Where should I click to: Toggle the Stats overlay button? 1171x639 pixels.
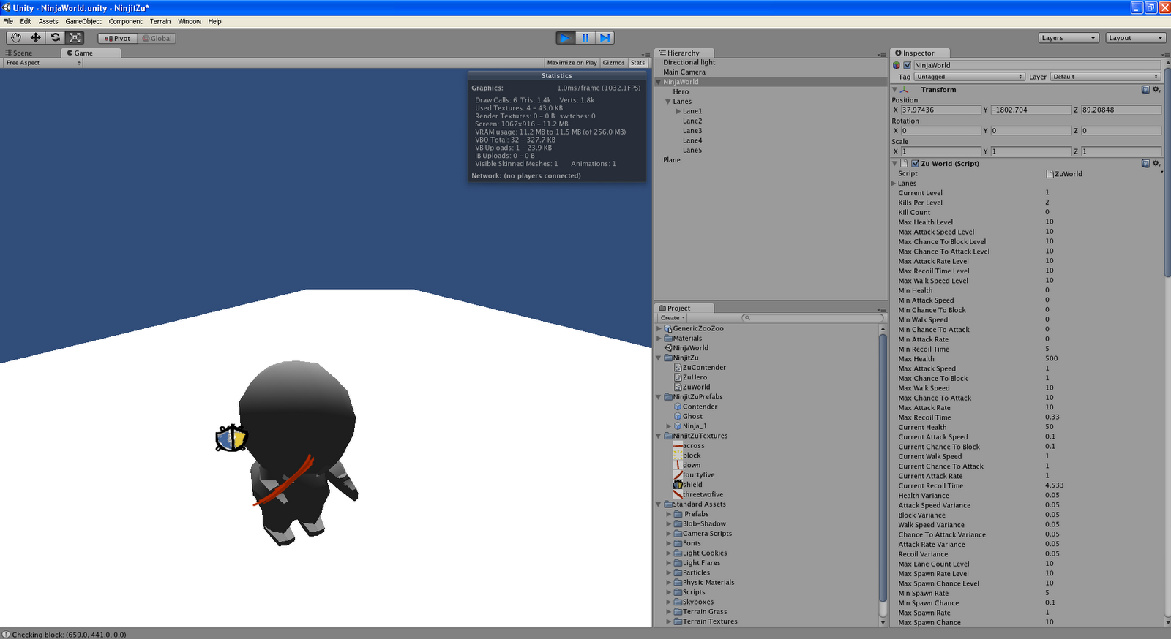click(637, 63)
